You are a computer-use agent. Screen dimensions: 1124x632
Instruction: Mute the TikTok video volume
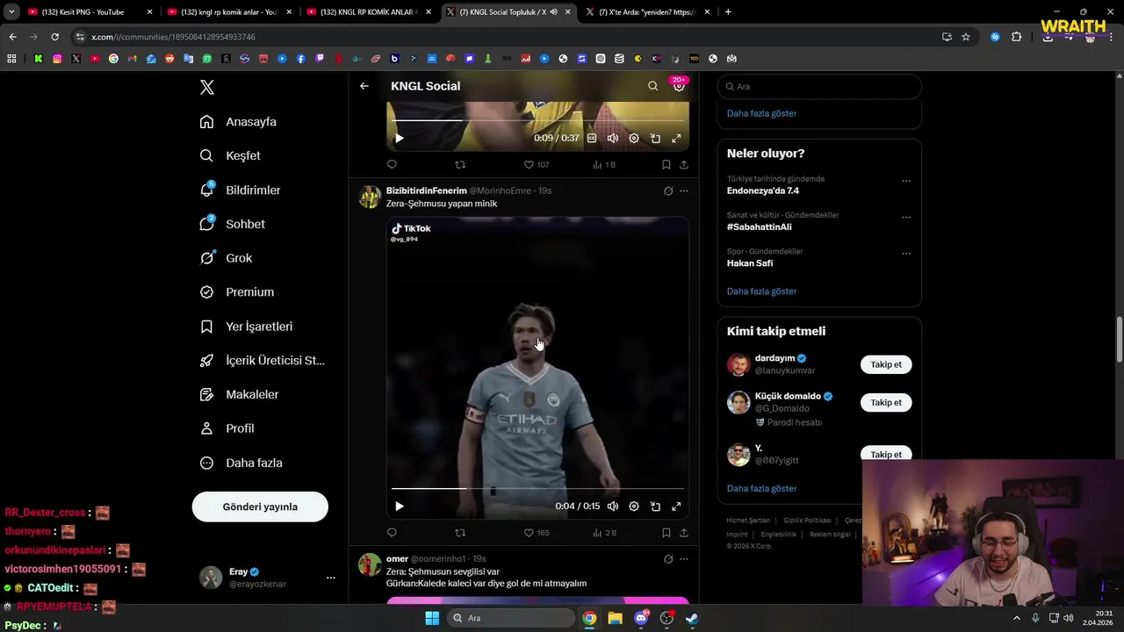click(613, 506)
